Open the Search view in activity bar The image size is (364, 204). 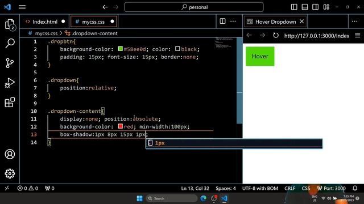(10, 43)
